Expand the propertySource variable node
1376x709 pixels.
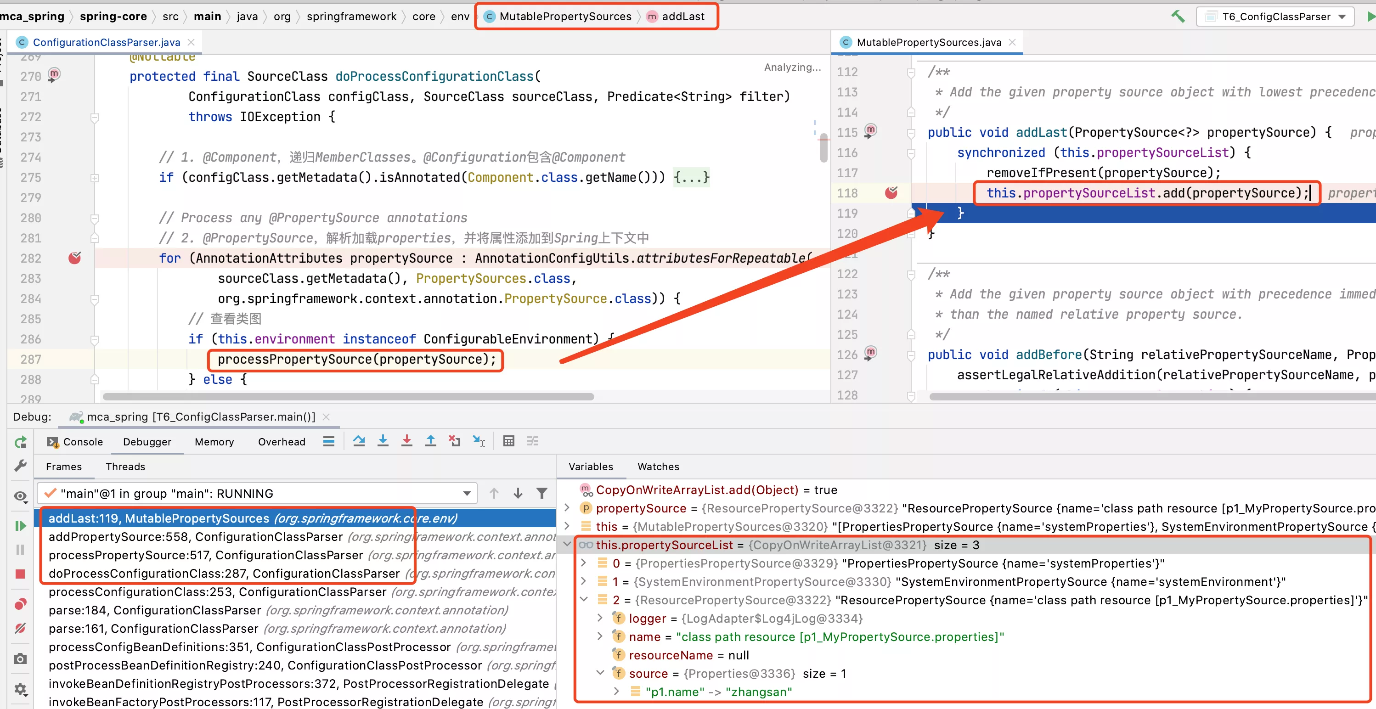tap(567, 508)
